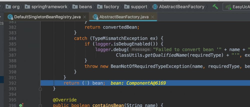Click the implements gutter icon at line 396
This screenshot has width=250, height=107.
(x=21, y=105)
